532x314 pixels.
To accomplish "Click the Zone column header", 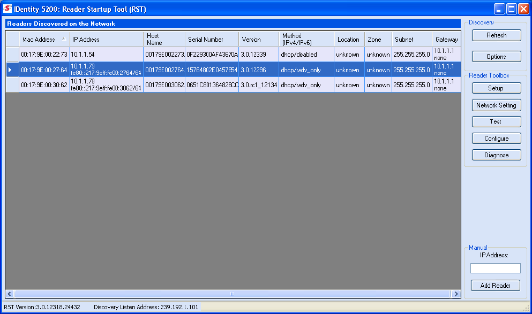I will tap(378, 39).
